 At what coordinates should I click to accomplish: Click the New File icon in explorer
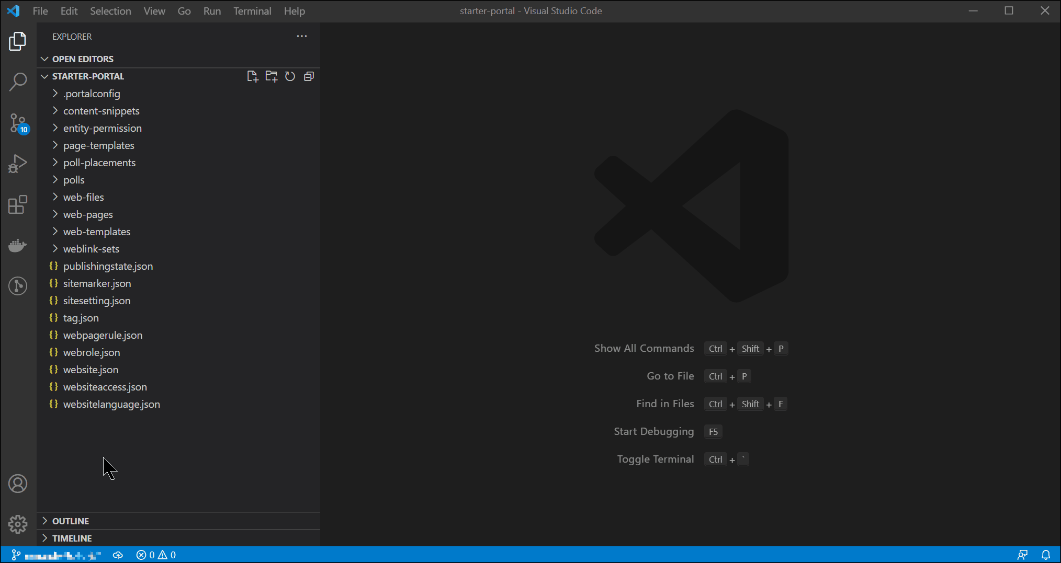pyautogui.click(x=252, y=76)
